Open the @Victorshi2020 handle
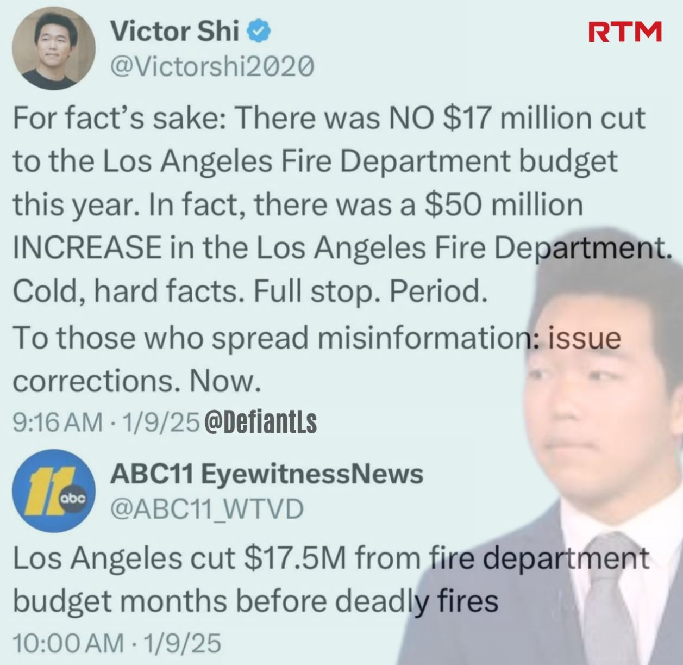The height and width of the screenshot is (665, 683). [212, 67]
